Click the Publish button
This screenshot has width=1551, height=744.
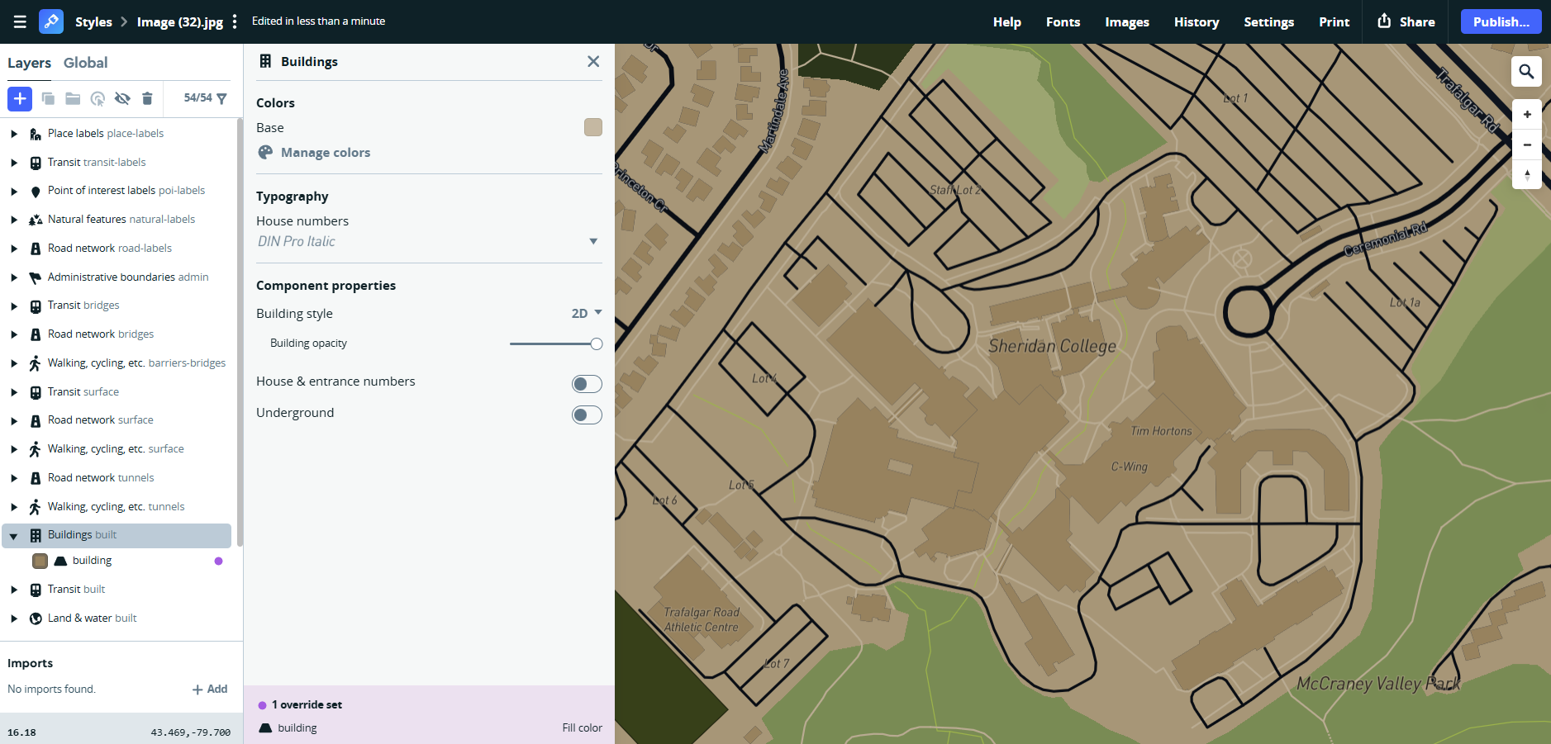[1500, 21]
